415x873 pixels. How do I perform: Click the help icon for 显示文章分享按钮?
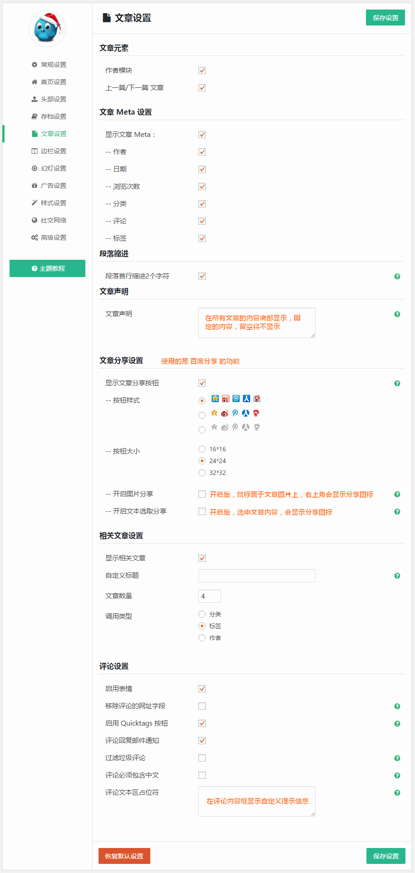pos(397,384)
